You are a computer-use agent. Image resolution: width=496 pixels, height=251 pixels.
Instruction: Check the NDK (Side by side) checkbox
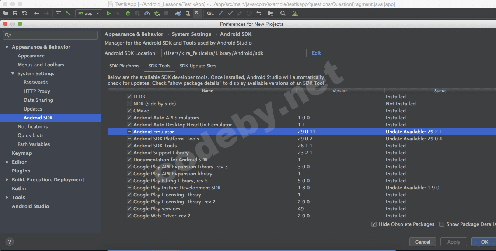129,104
